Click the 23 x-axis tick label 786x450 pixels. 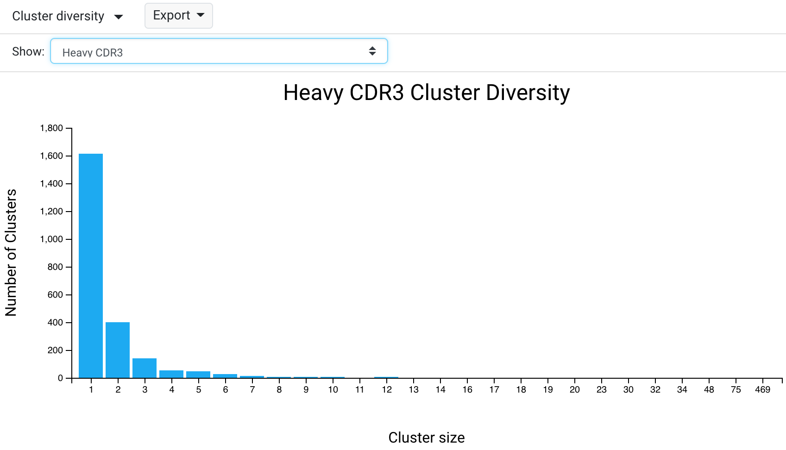601,390
